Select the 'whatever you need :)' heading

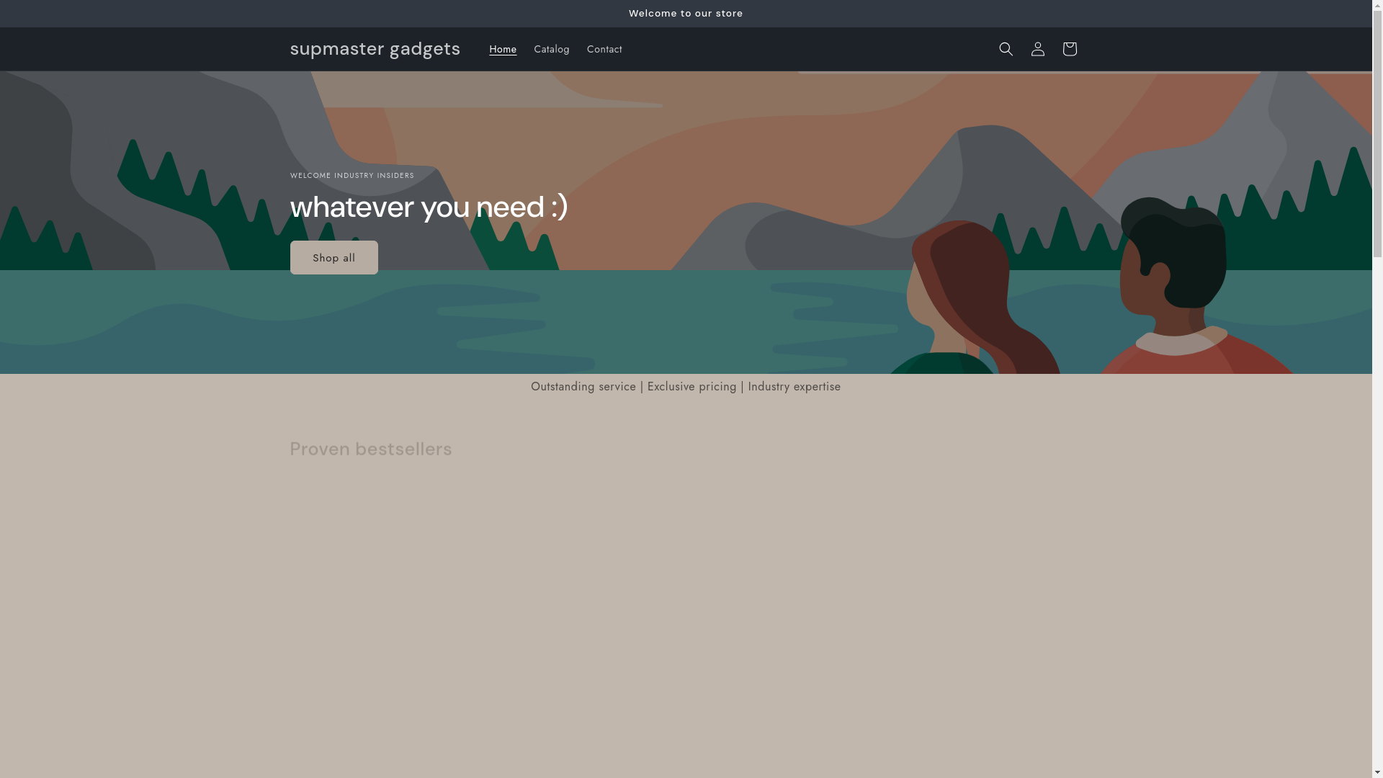coord(429,207)
